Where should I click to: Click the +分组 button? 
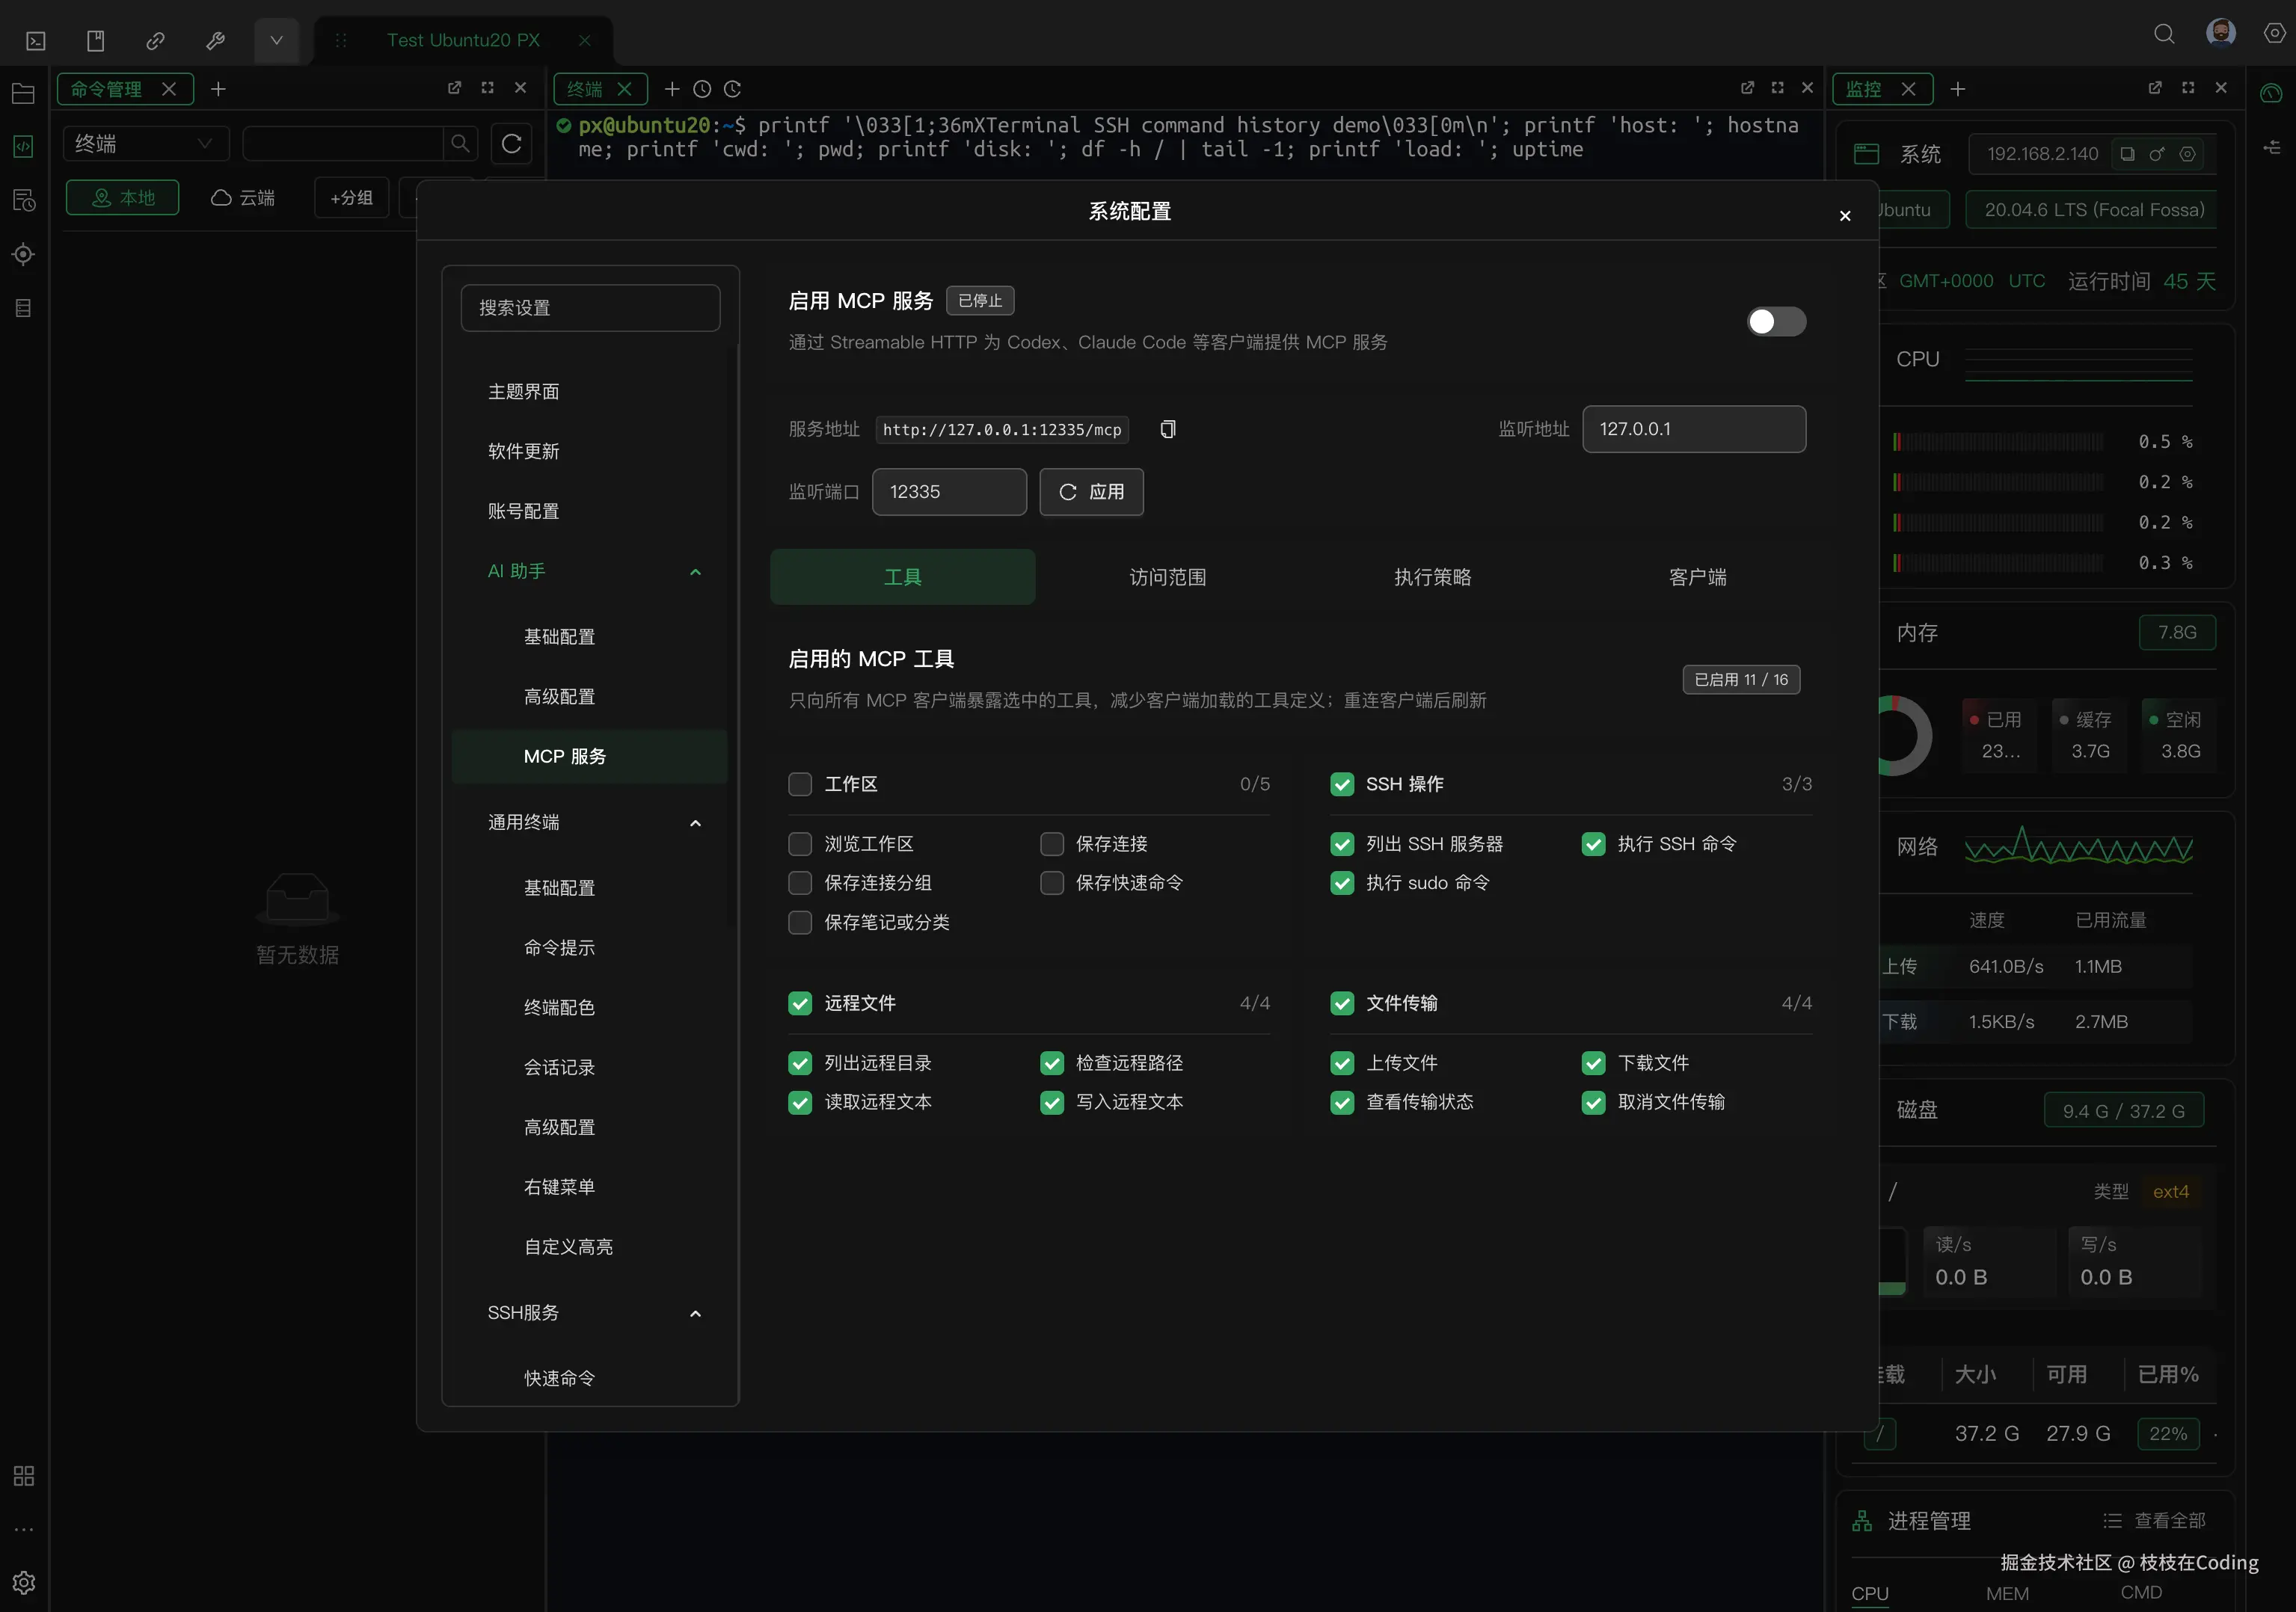click(351, 198)
